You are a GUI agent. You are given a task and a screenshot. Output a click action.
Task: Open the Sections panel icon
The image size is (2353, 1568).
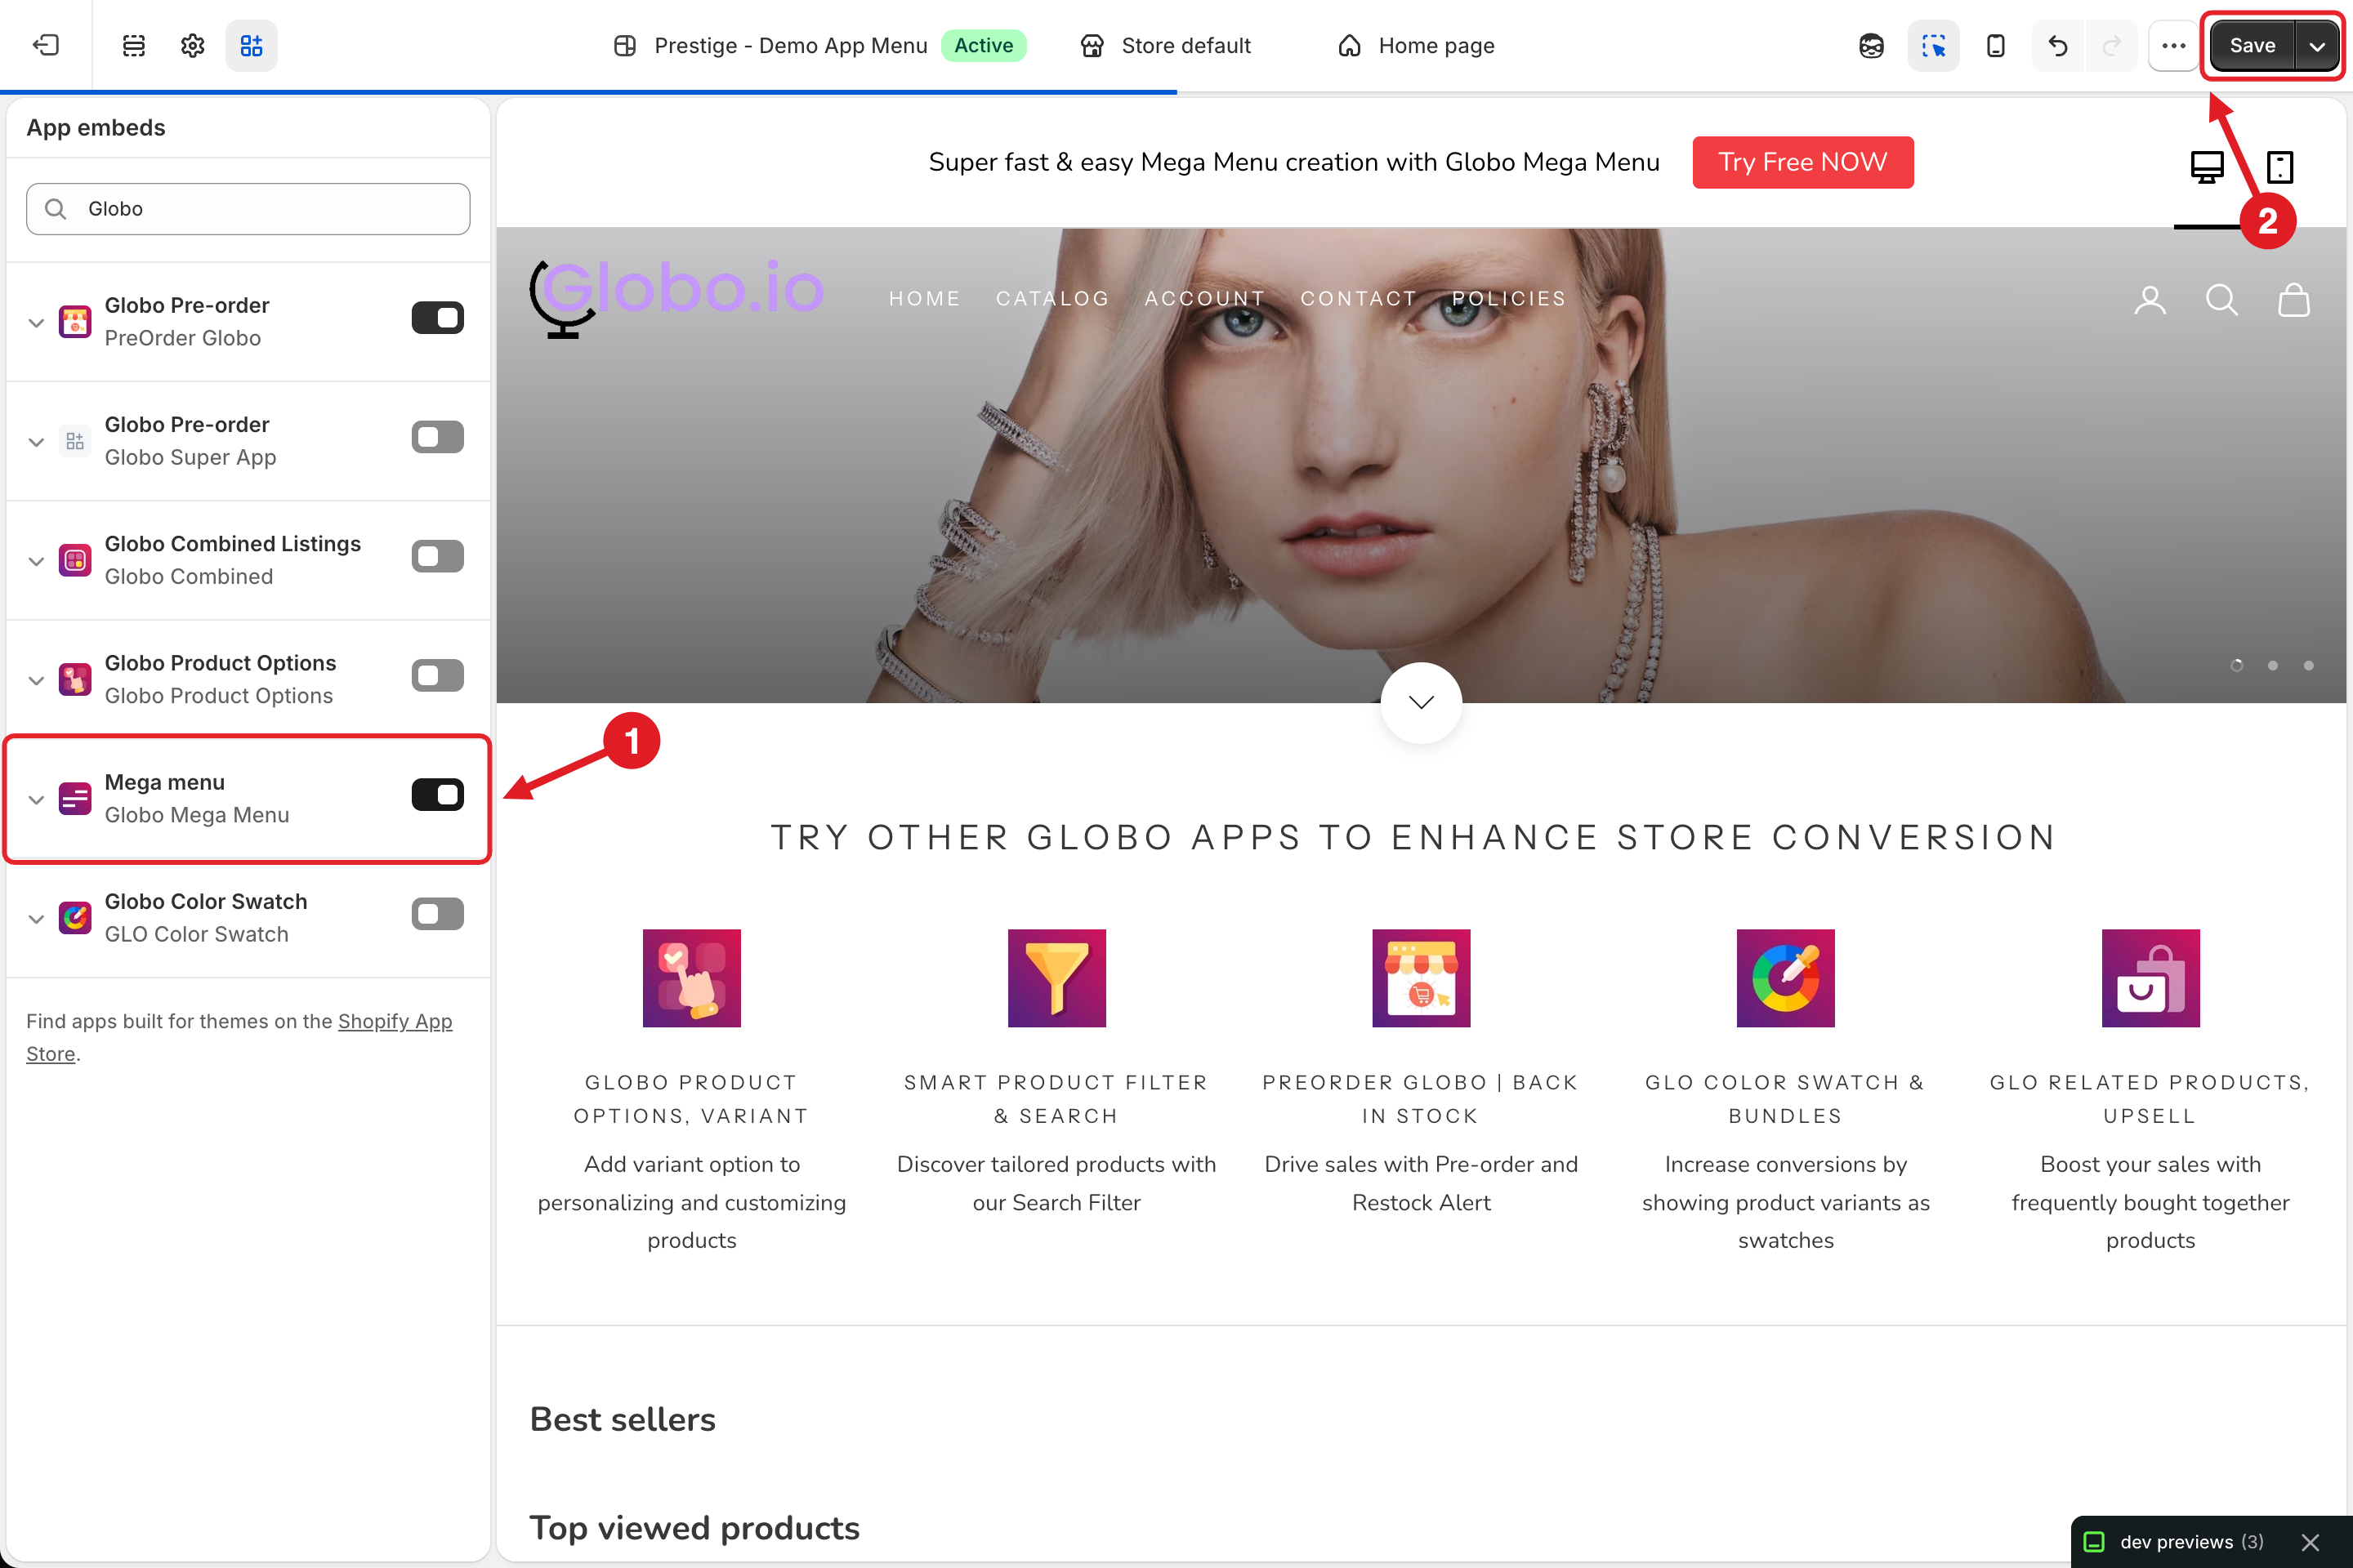[x=133, y=45]
